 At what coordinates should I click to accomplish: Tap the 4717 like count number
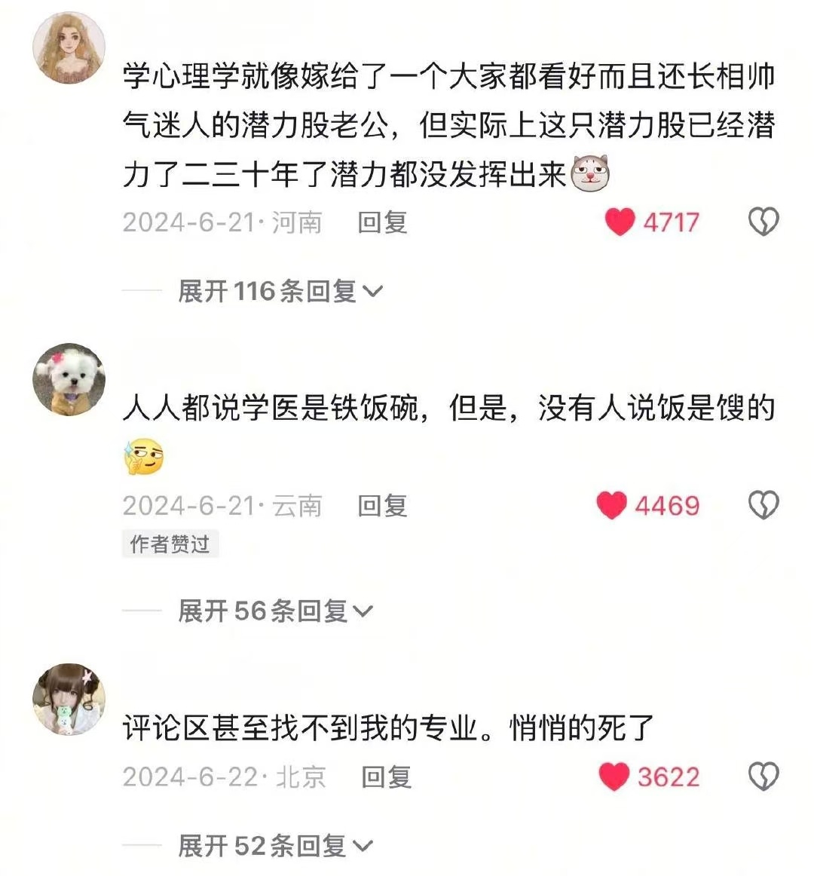click(671, 222)
